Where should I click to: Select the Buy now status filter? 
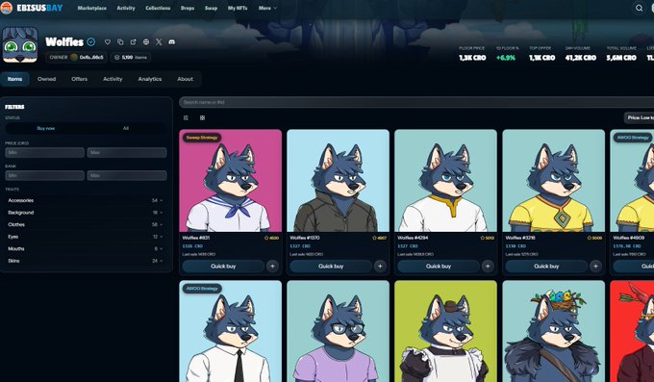(46, 128)
